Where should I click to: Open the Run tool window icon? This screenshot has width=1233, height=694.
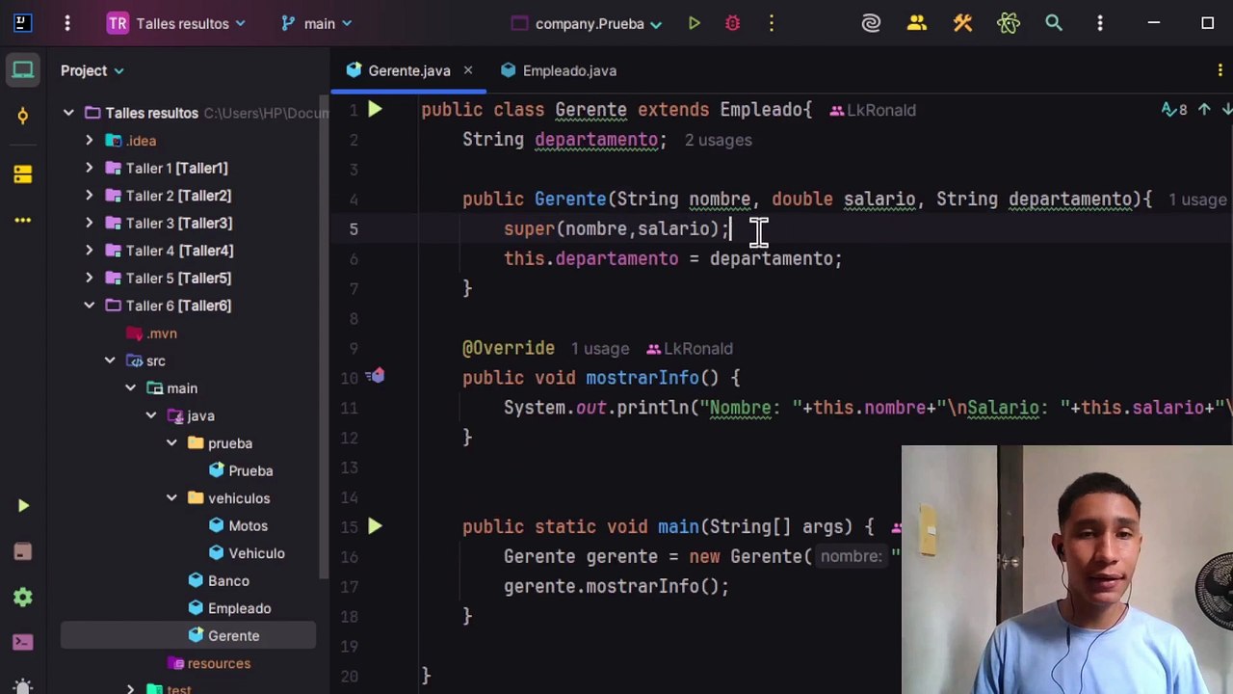pyautogui.click(x=23, y=506)
